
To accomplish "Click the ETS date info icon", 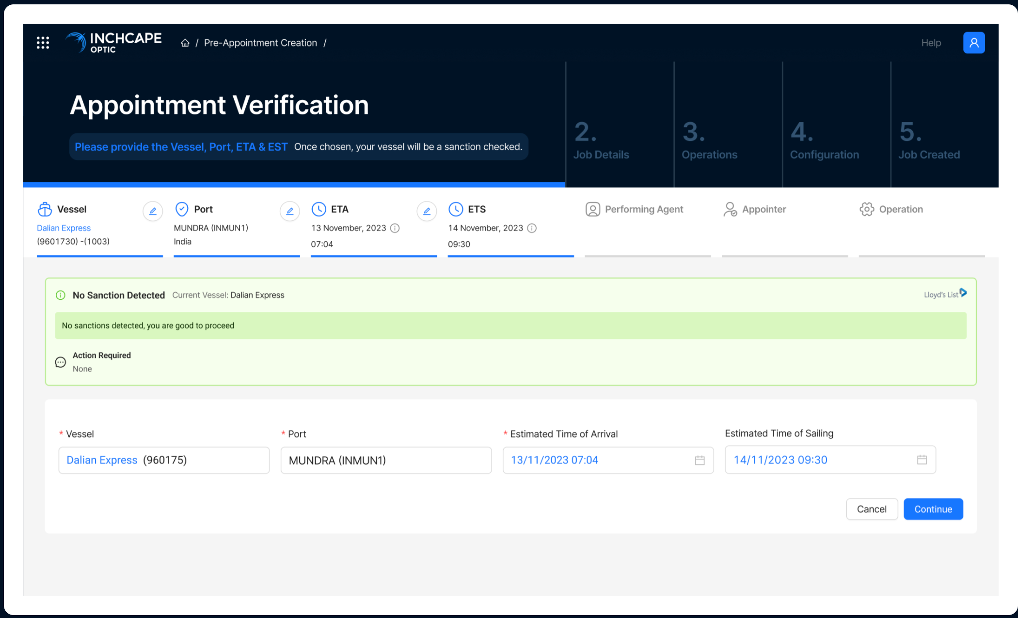I will (x=532, y=228).
